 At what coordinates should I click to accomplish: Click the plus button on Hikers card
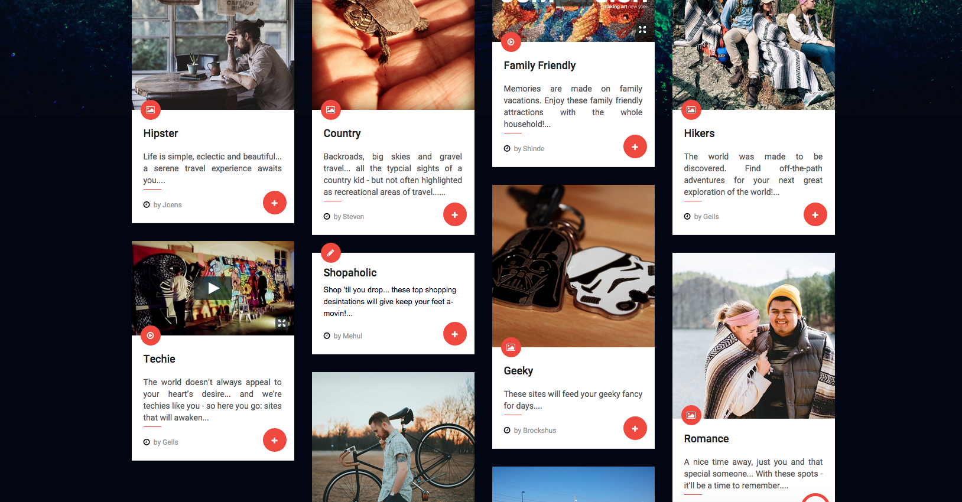pyautogui.click(x=815, y=214)
